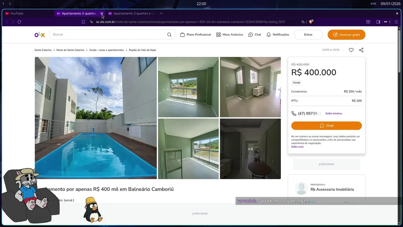Click the search magnifier icon

coord(169,35)
